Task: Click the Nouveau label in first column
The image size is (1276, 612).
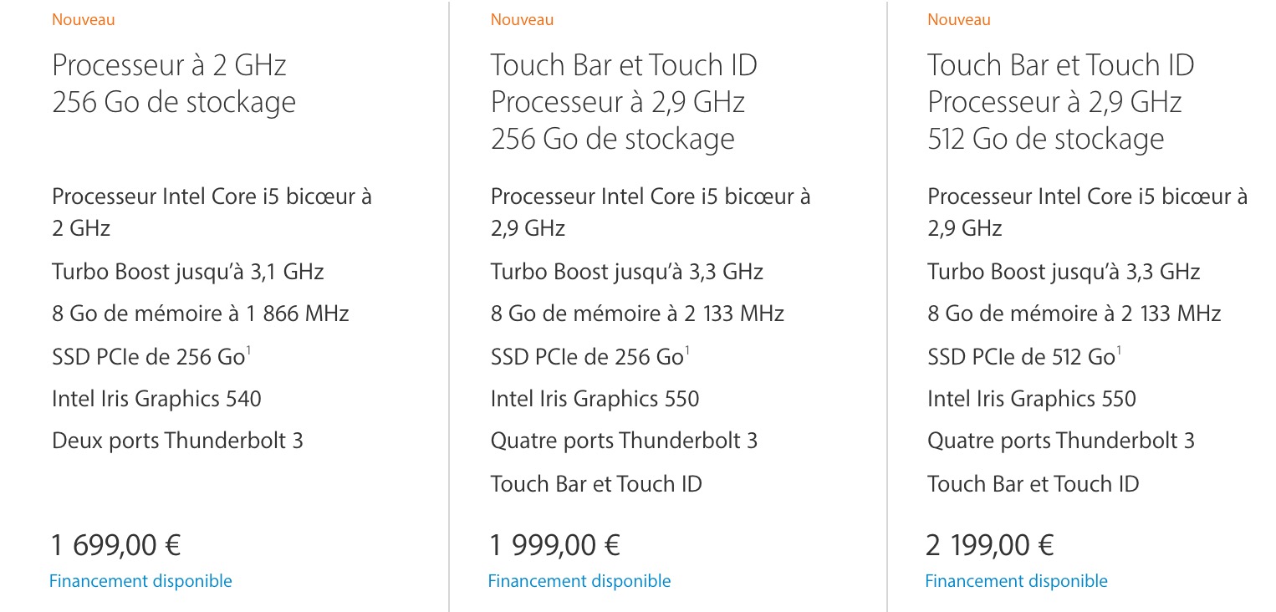Action: coord(84,19)
